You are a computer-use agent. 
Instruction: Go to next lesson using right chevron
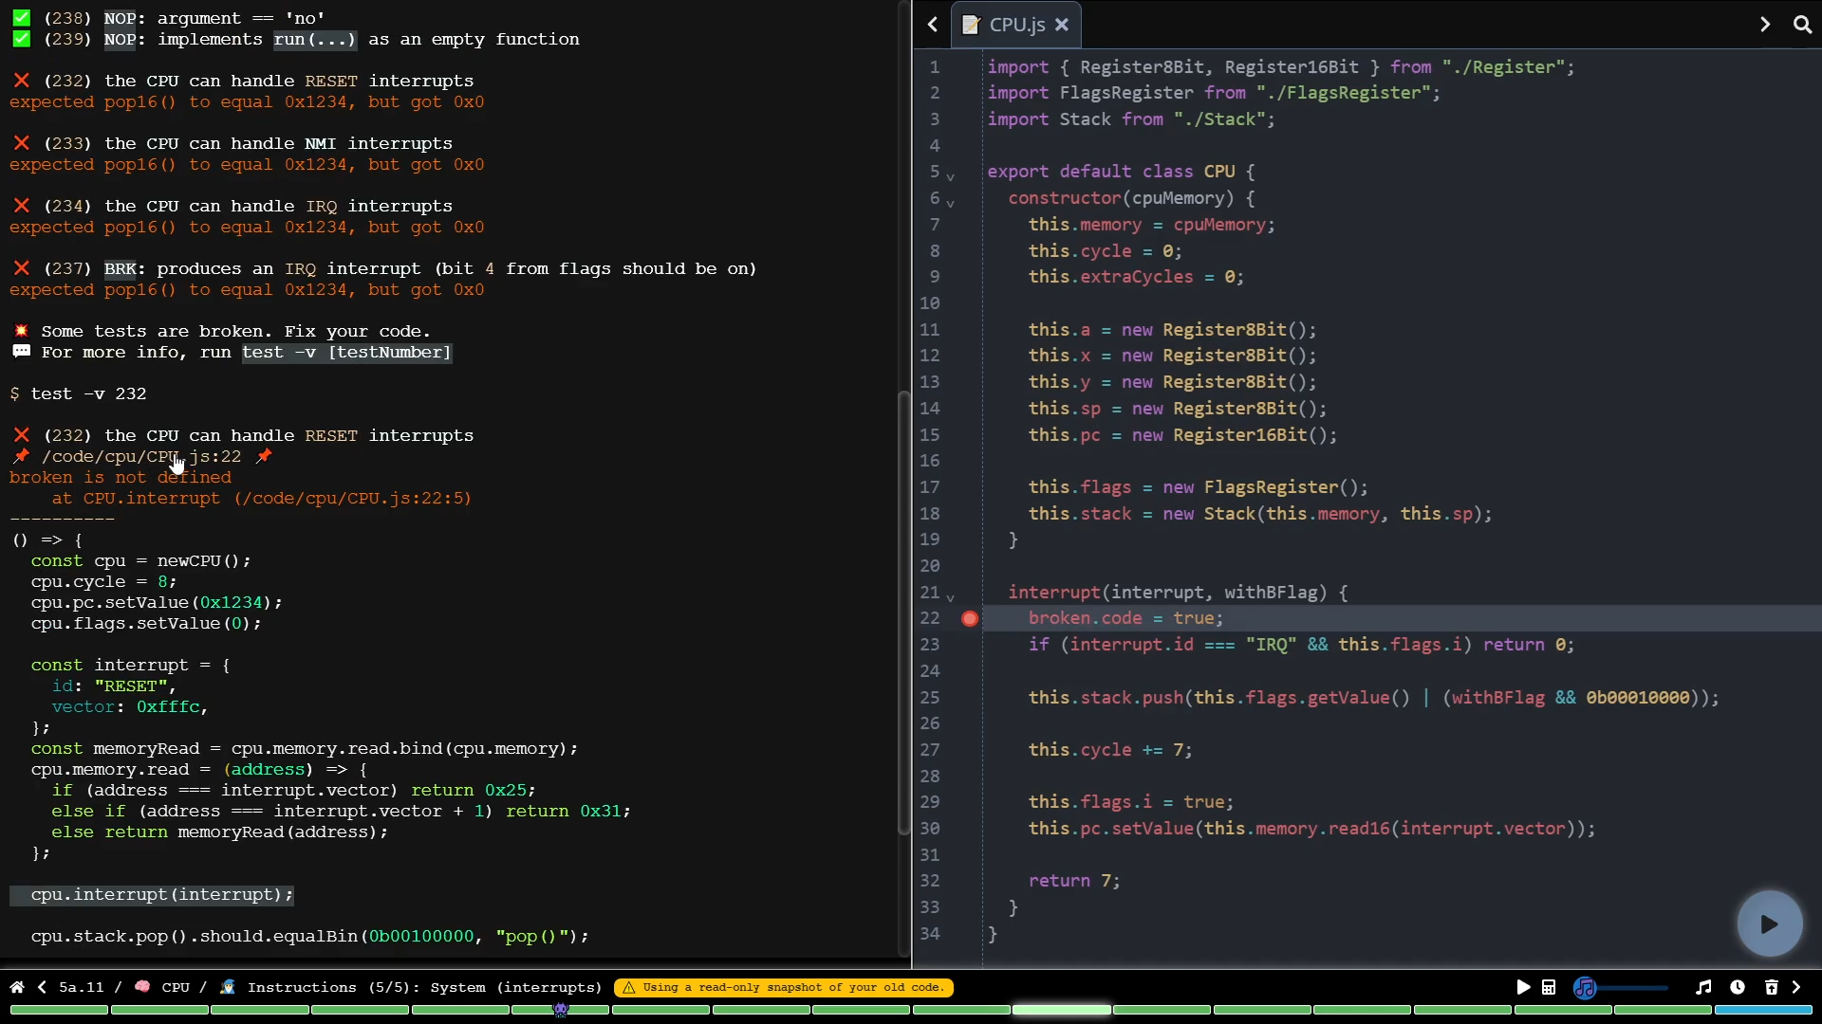pos(1796,987)
